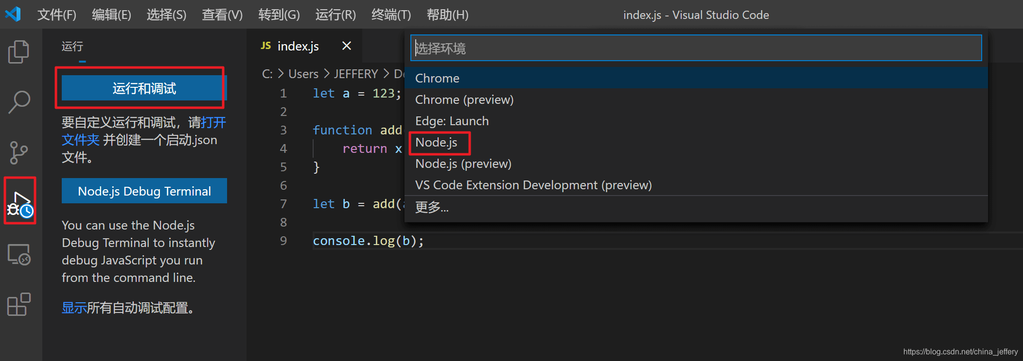
Task: Expand the 更多... option in list
Action: click(x=431, y=208)
